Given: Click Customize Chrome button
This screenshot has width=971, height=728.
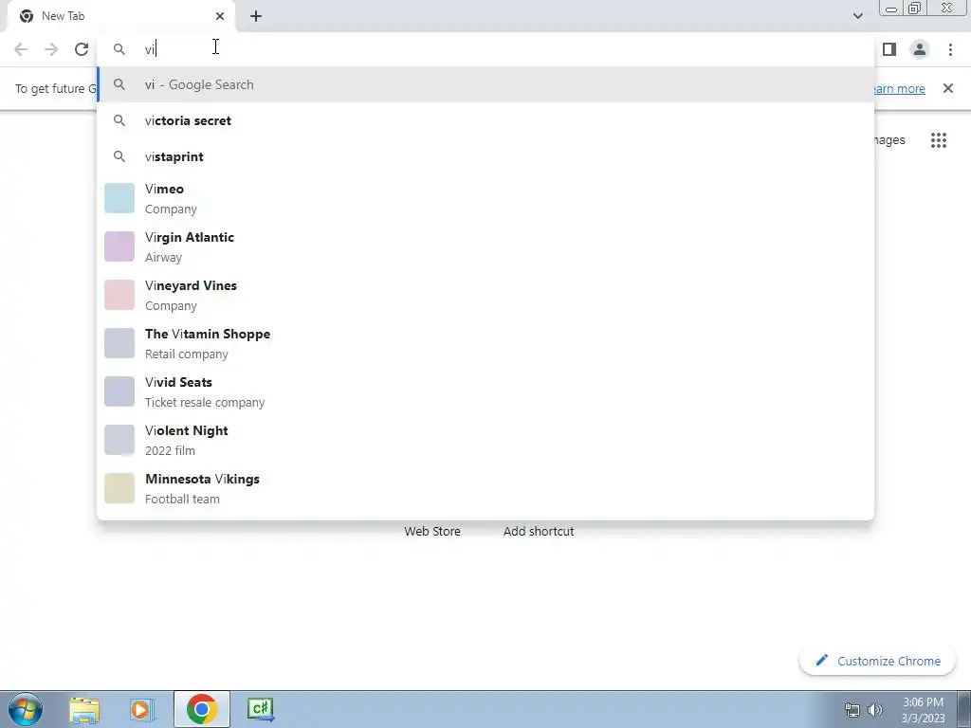Looking at the screenshot, I should point(877,661).
